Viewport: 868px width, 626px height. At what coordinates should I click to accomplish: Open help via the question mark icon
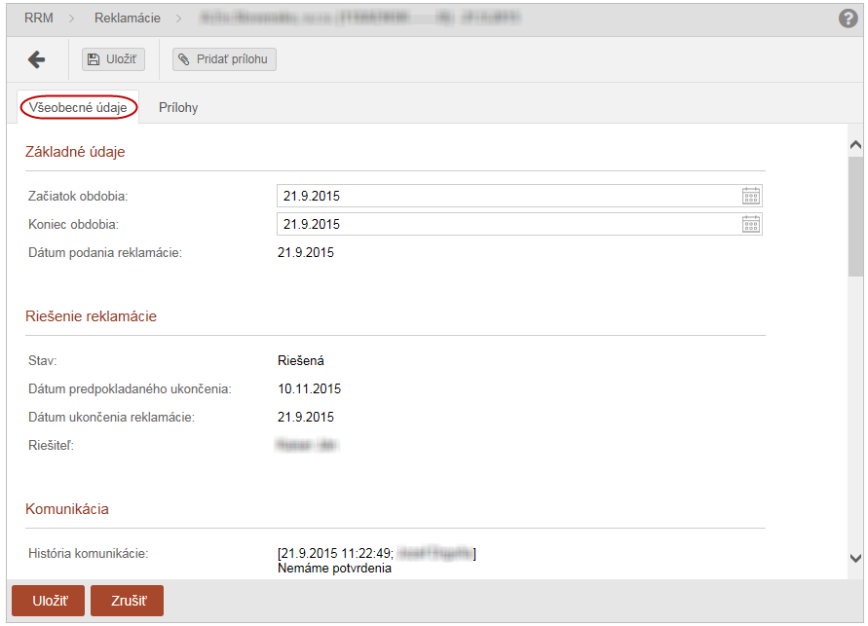click(849, 18)
